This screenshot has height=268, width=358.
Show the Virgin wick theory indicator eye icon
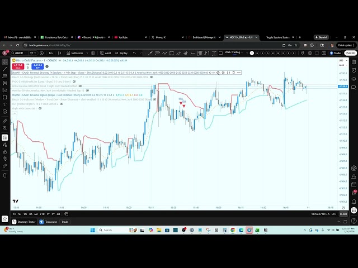[40, 108]
